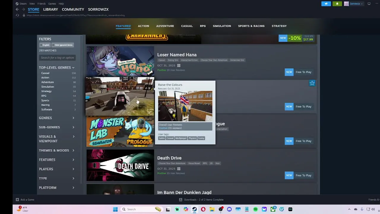This screenshot has width=380, height=214.
Task: Open the Games menu
Action: (52, 4)
